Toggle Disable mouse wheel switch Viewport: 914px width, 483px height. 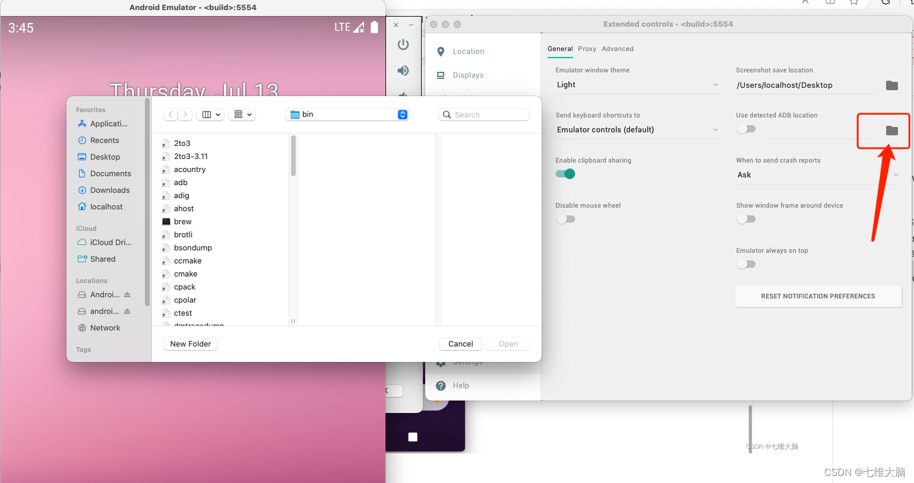(x=565, y=219)
